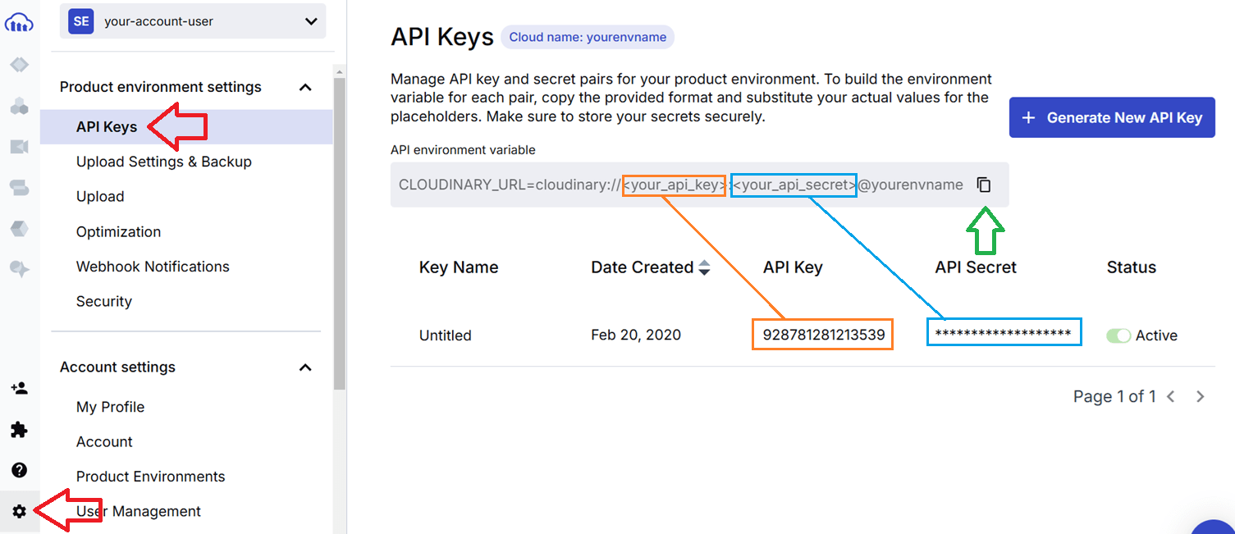Click the invite user icon
Screen dimensions: 1235x534
[19, 388]
